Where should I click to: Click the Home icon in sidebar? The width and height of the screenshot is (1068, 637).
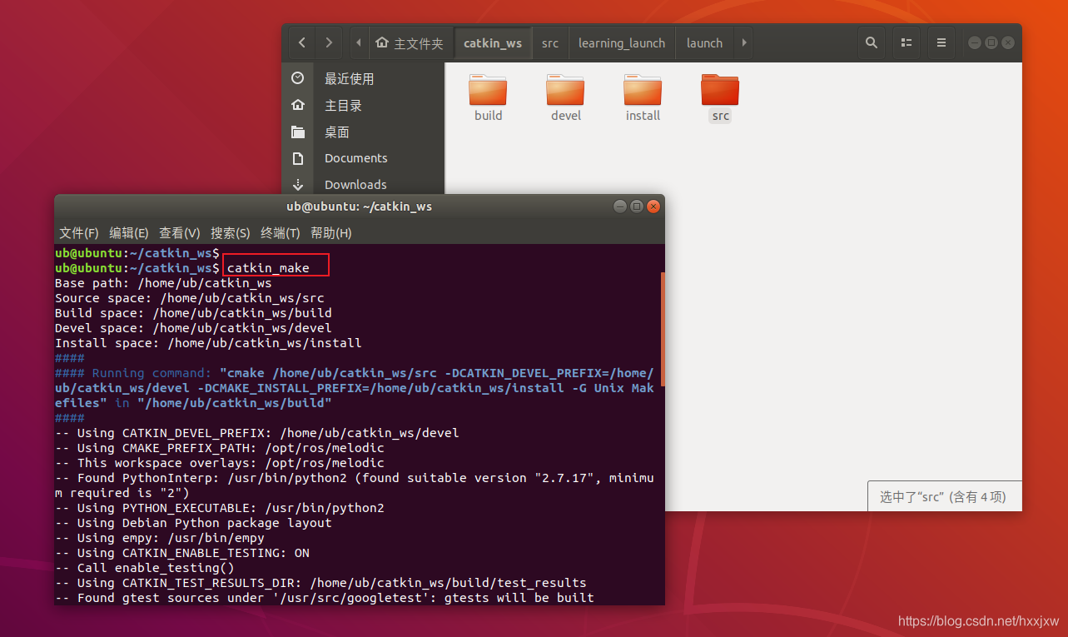tap(298, 105)
